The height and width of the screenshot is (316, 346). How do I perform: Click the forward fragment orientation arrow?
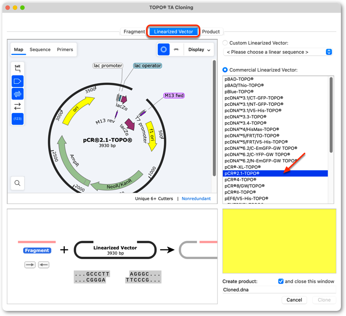(x=30, y=265)
